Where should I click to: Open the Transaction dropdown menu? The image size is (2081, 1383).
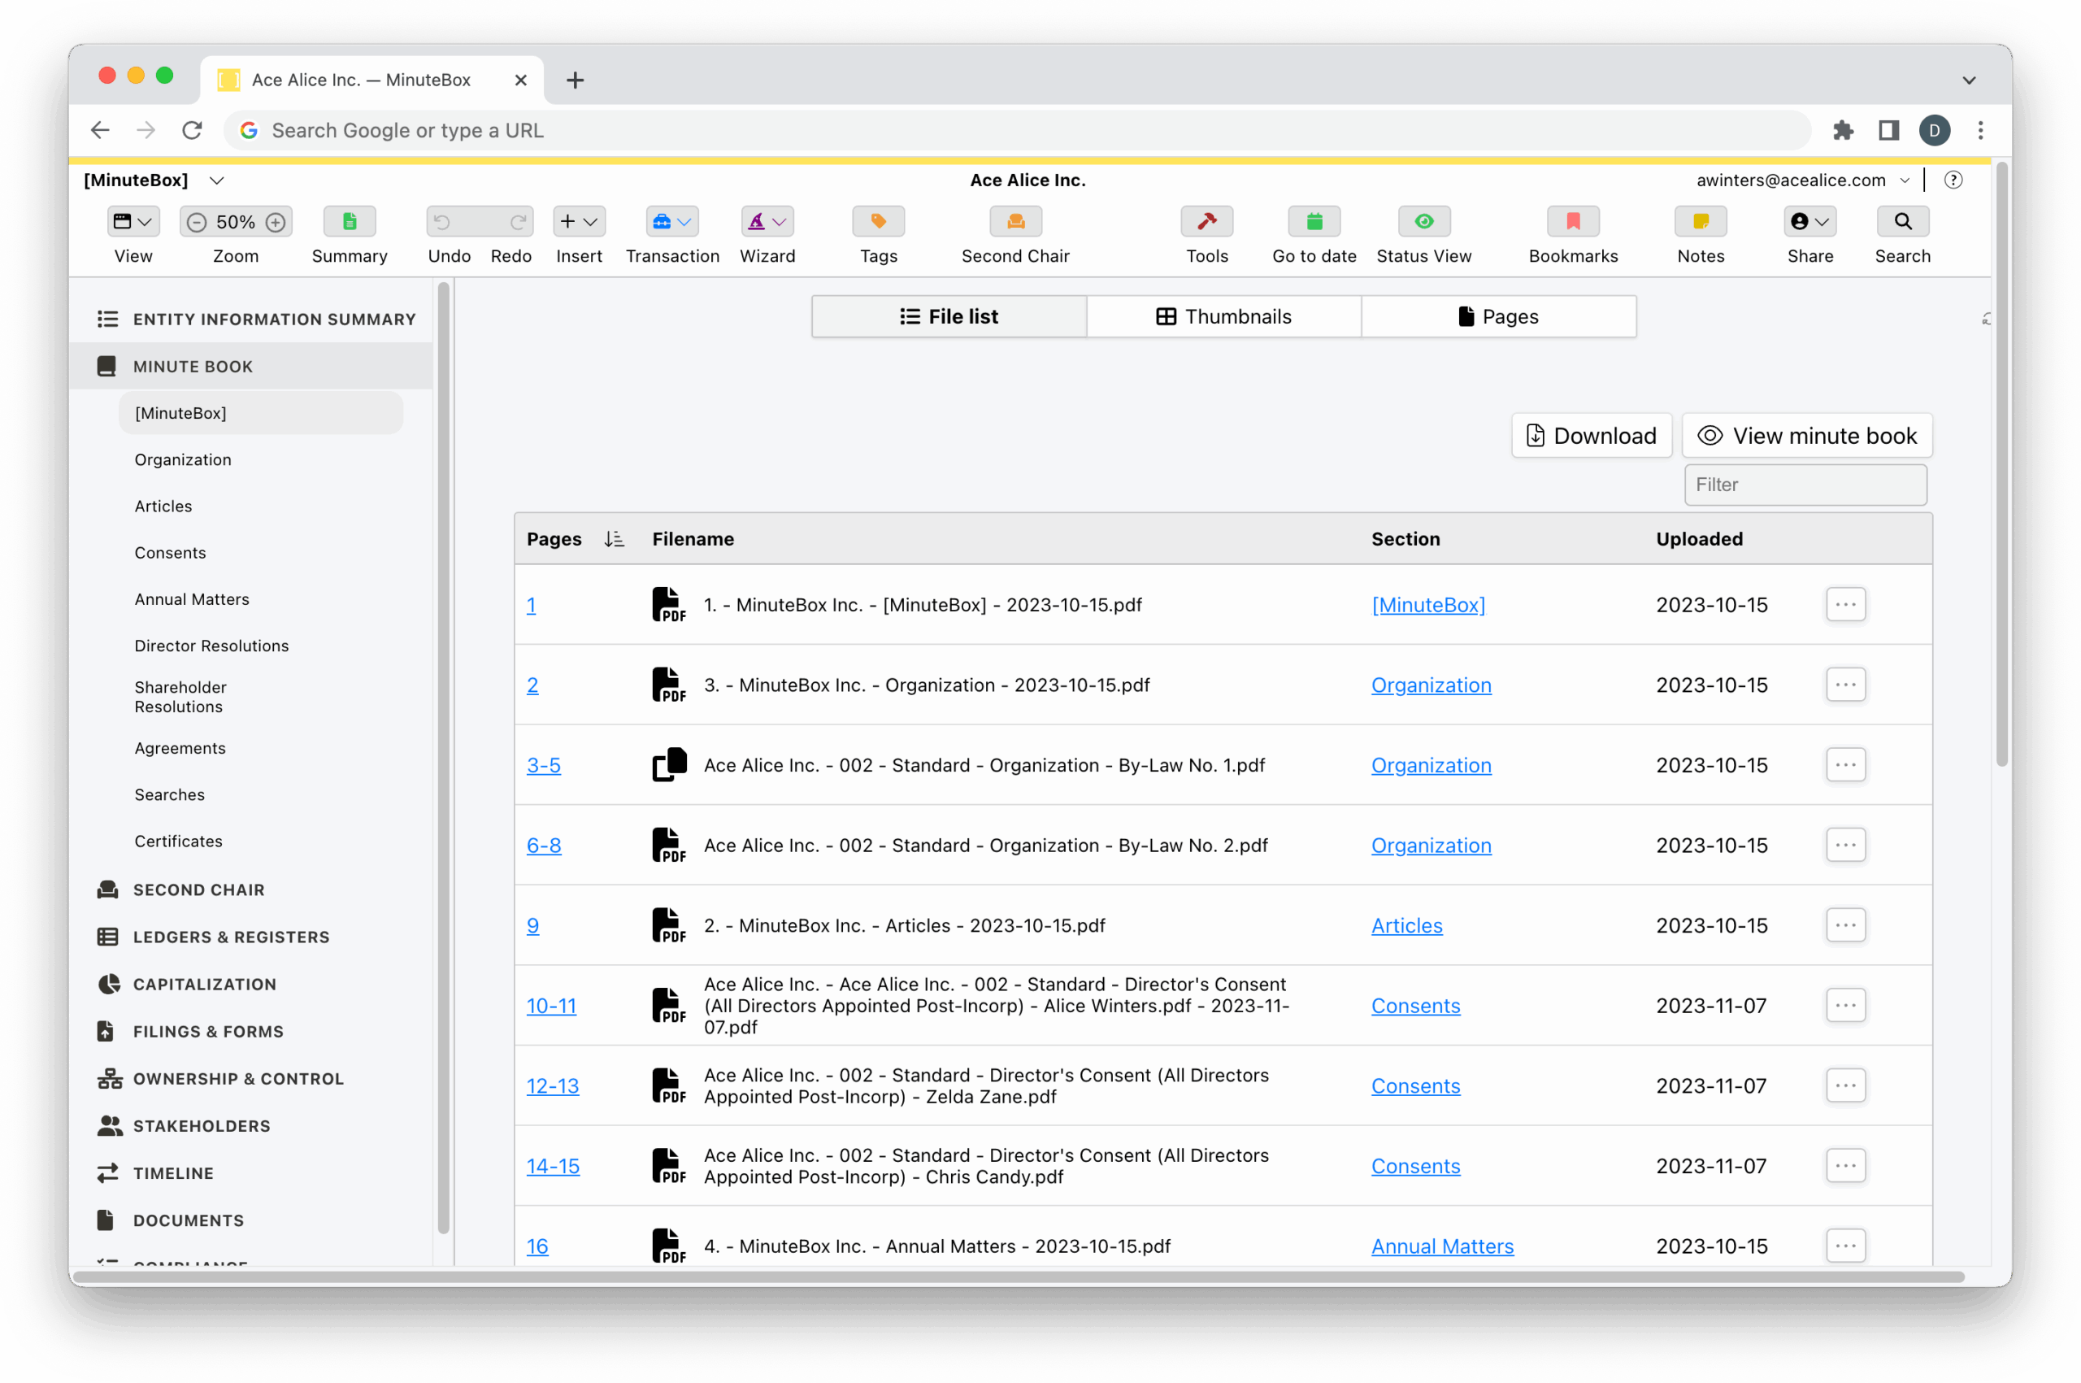pyautogui.click(x=672, y=221)
